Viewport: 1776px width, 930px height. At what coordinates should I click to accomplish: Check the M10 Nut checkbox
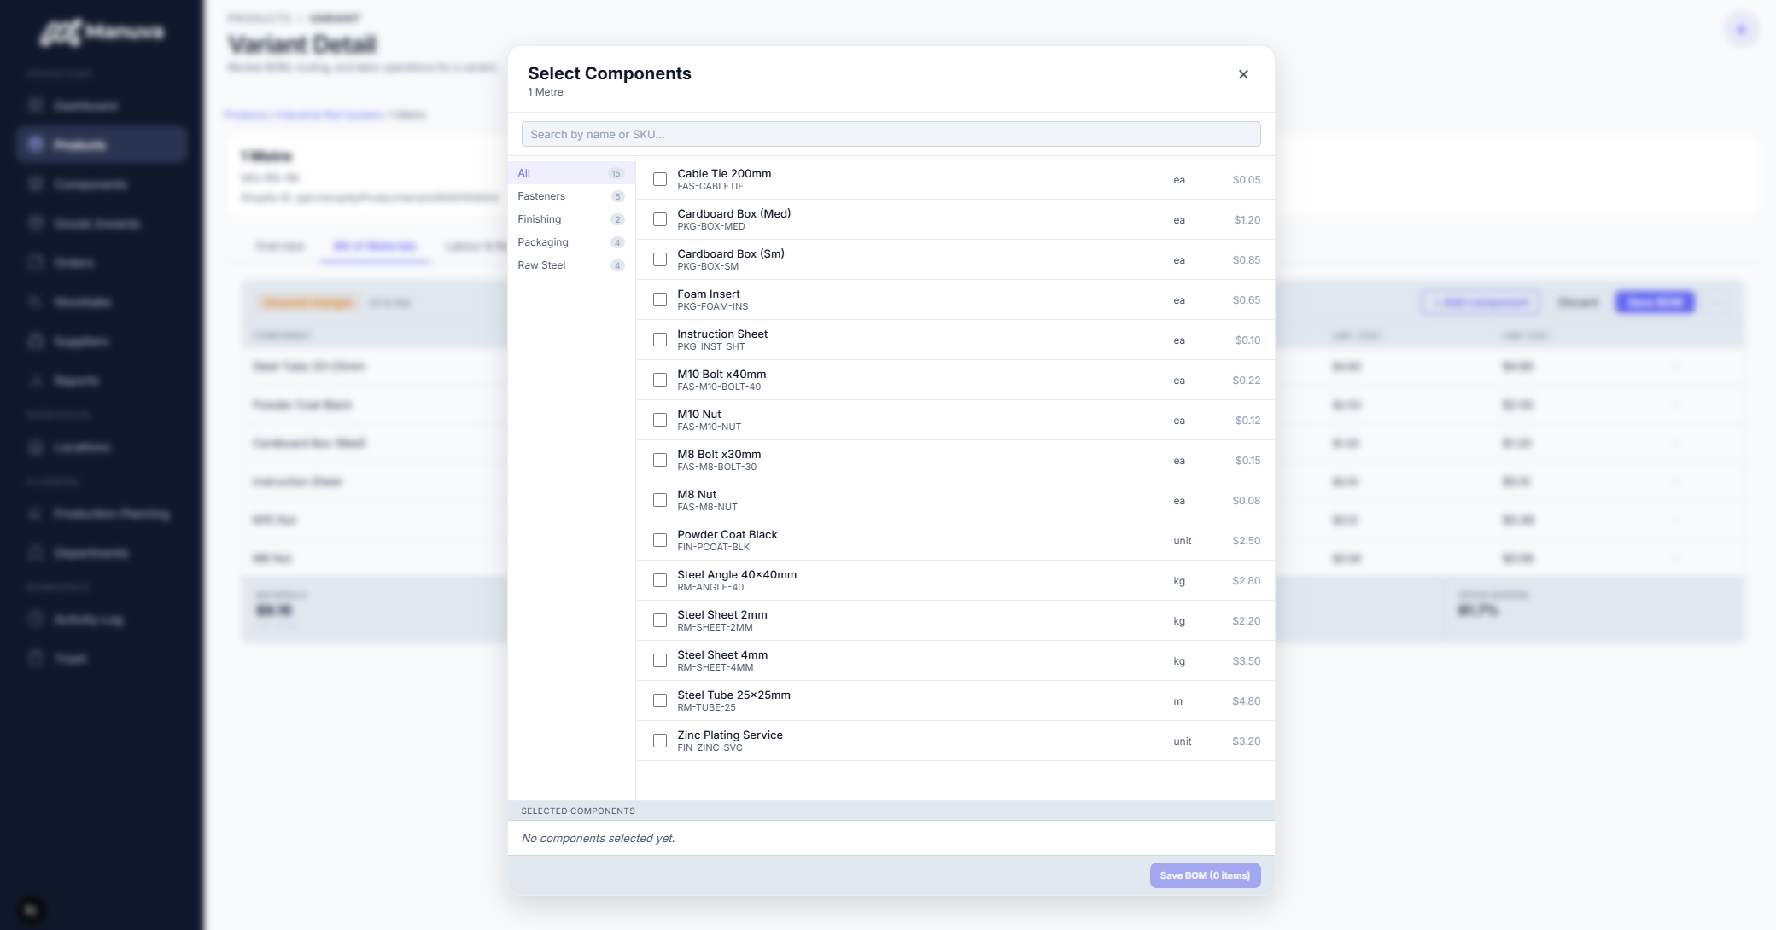pos(660,420)
